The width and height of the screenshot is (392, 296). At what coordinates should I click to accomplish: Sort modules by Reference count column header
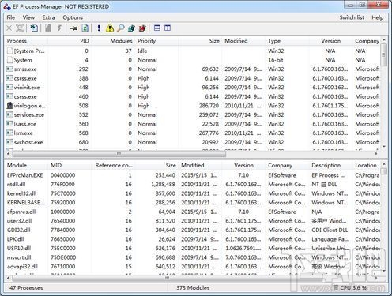click(114, 165)
